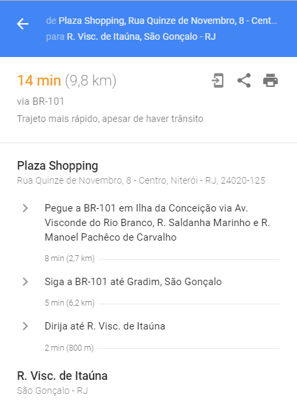Click the 'Dirija até R. Visc. de Itaúna' instruction
This screenshot has width=297, height=419.
click(x=105, y=326)
